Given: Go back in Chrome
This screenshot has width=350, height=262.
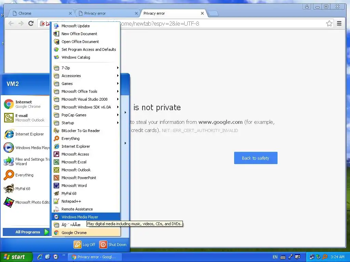Looking at the screenshot, I should click(11, 24).
